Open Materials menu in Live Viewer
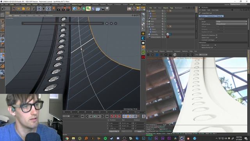 pos(170,51)
